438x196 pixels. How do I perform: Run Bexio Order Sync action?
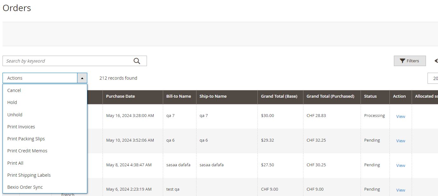coord(25,187)
